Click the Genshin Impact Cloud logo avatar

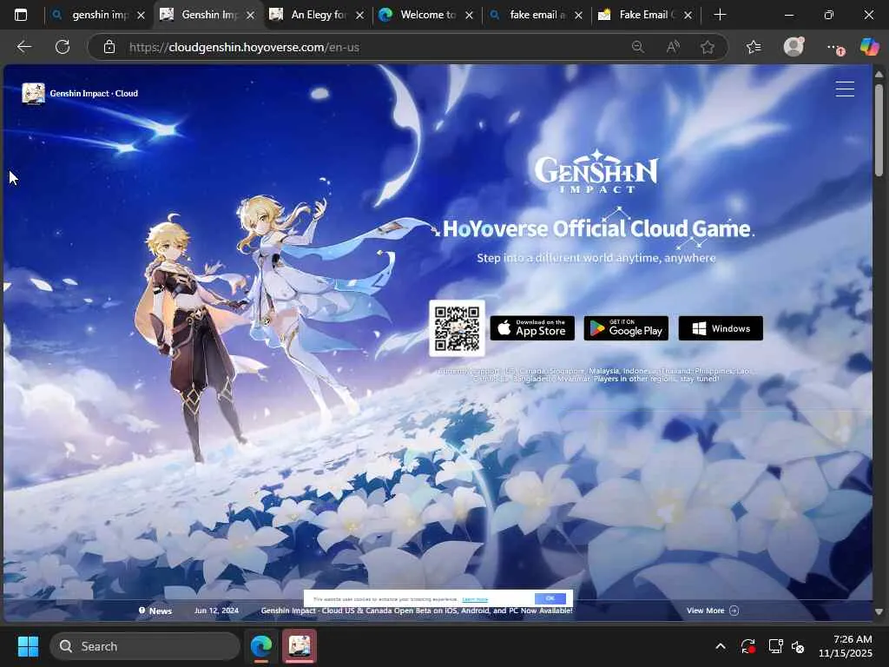tap(34, 94)
